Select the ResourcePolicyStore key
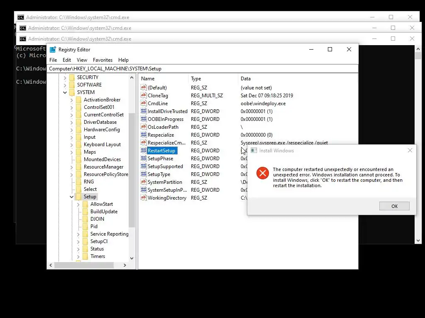This screenshot has height=318, width=425. coord(106,174)
